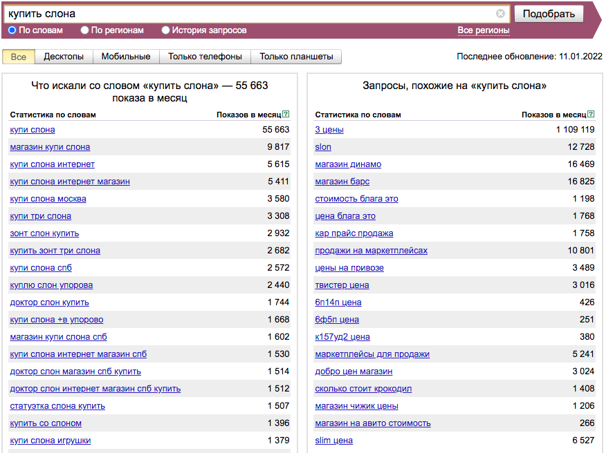Open 'стоимость блага это' link
The image size is (604, 453).
tap(357, 199)
